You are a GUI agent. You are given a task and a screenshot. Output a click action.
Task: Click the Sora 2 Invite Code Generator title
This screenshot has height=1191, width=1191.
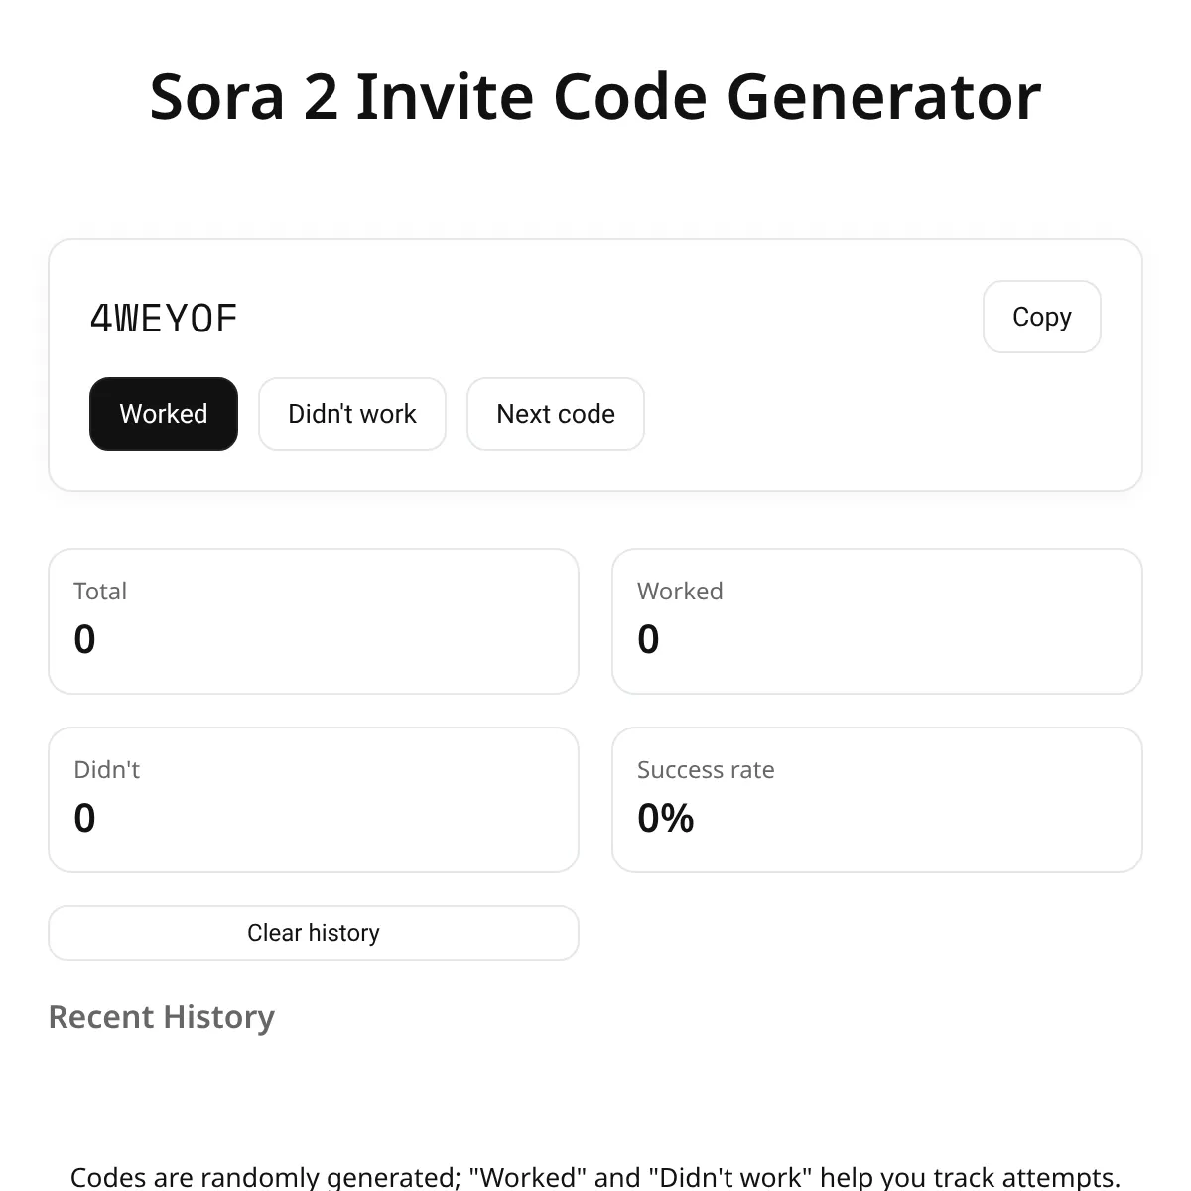coord(595,96)
